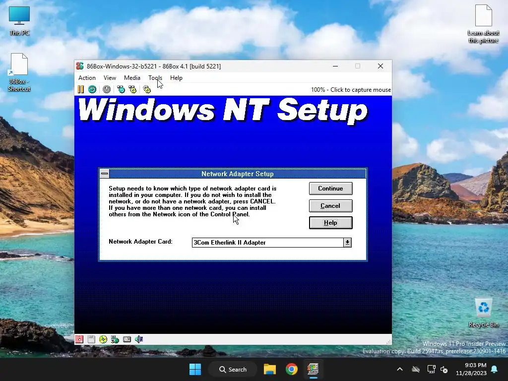Click the muted volume tray icon
The width and height of the screenshot is (508, 381).
444,369
